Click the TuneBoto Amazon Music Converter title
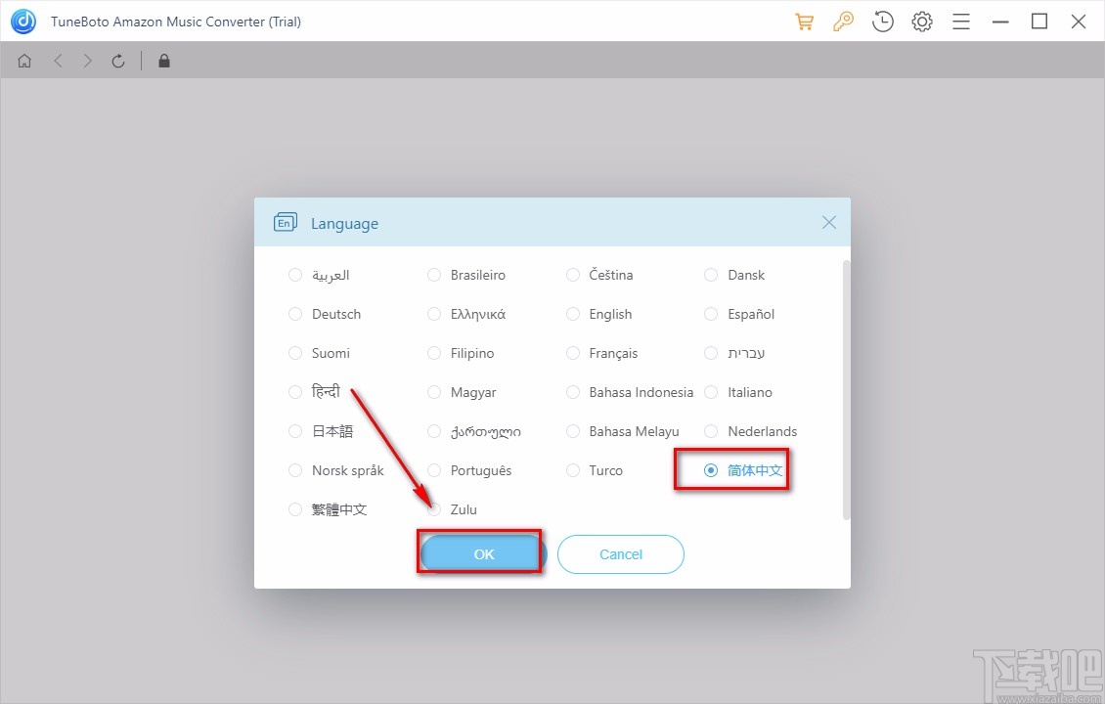The width and height of the screenshot is (1105, 704). [x=176, y=22]
